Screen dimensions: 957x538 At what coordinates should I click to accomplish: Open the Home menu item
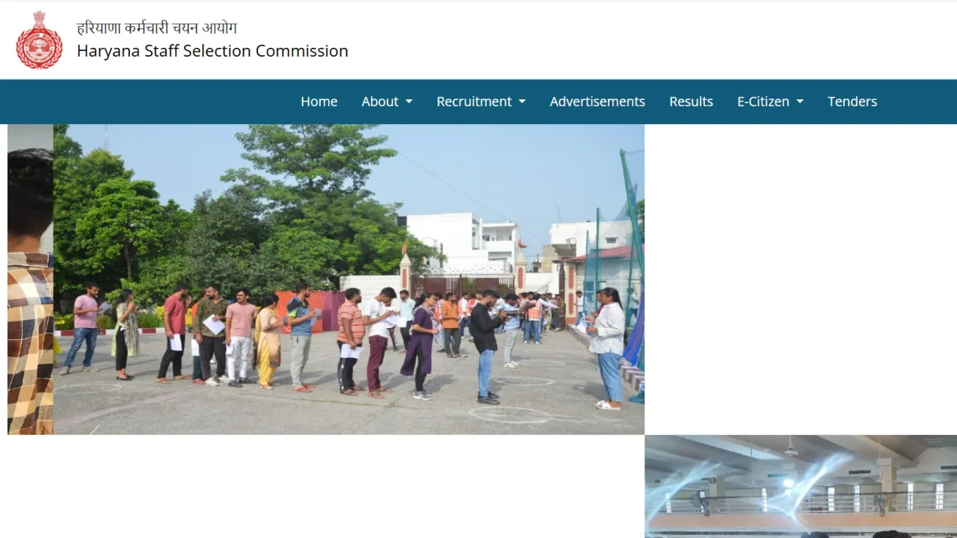[x=319, y=102]
